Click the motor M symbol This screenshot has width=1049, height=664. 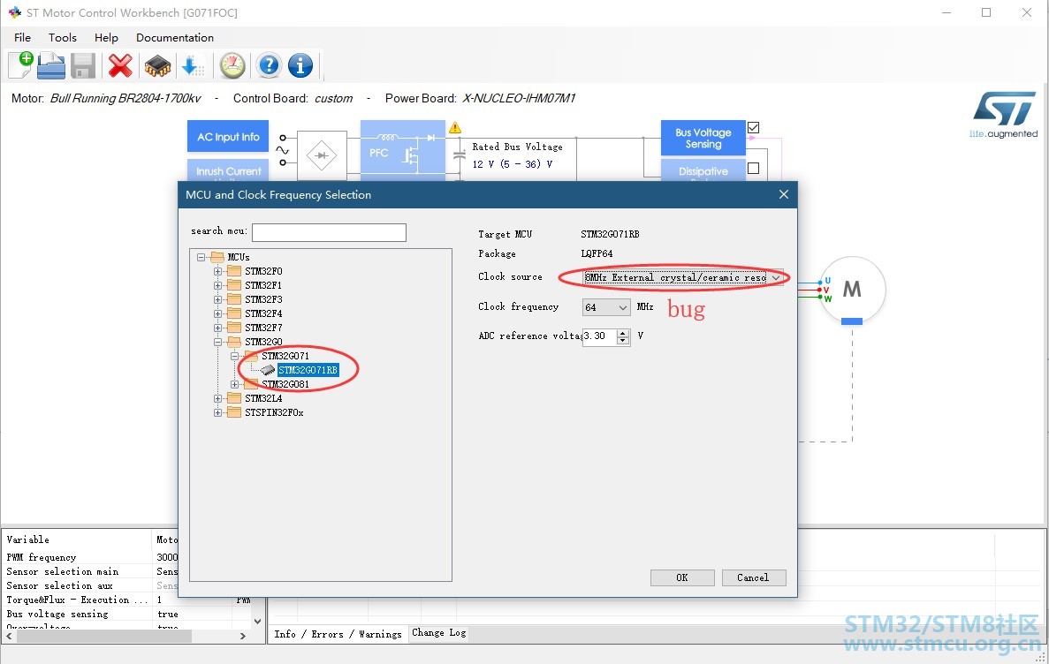tap(852, 290)
